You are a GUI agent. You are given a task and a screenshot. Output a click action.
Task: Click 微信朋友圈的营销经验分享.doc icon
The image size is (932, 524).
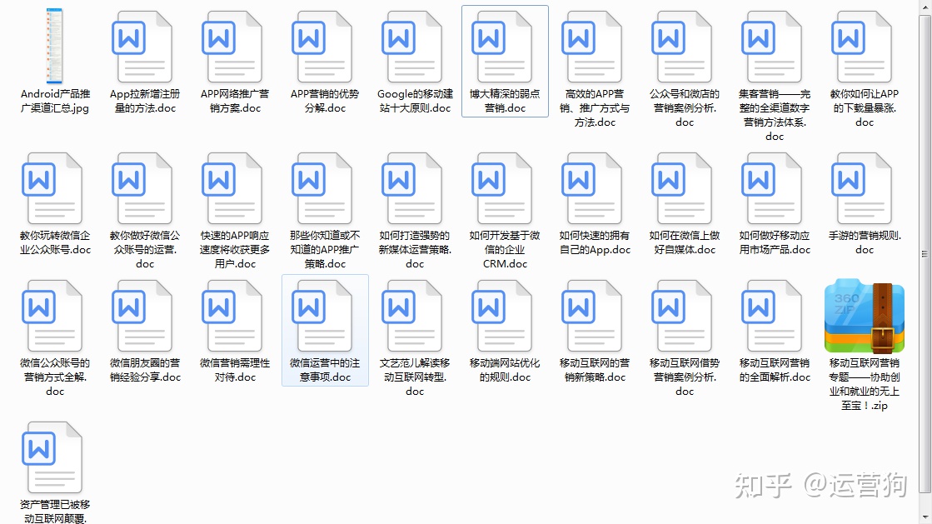[x=142, y=315]
